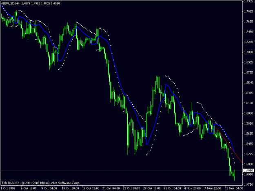The width and height of the screenshot is (255, 191).
Task: Click the GBPUSD,H4 chart title text
Action: 11,3
